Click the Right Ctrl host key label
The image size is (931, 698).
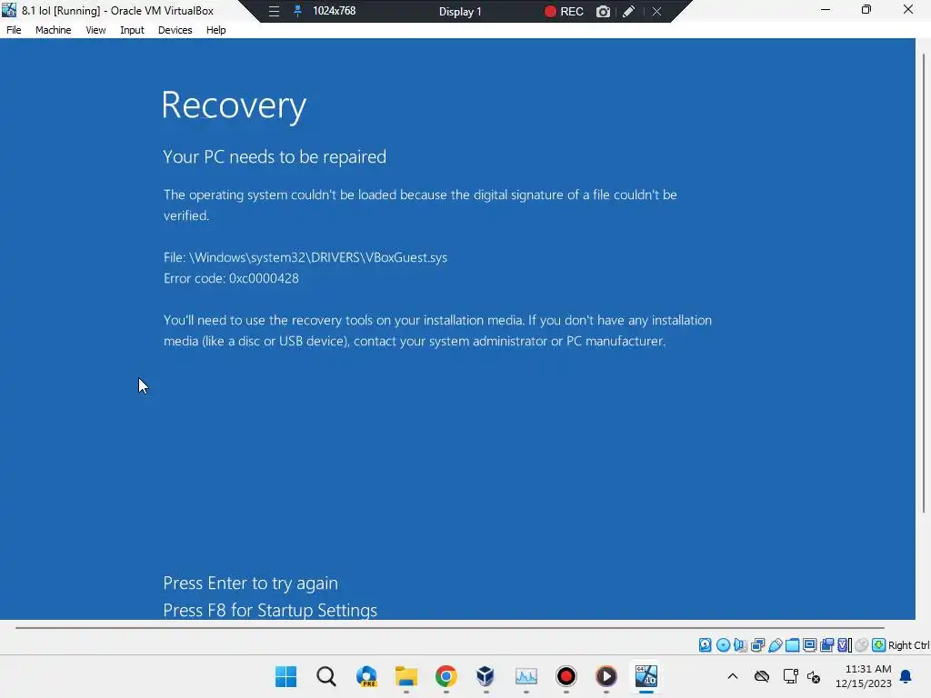click(908, 645)
